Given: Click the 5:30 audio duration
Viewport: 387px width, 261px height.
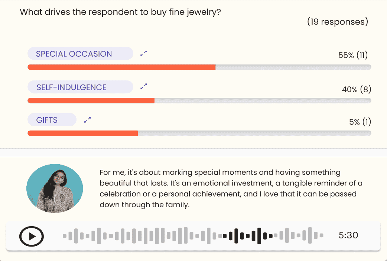Looking at the screenshot, I should 348,235.
